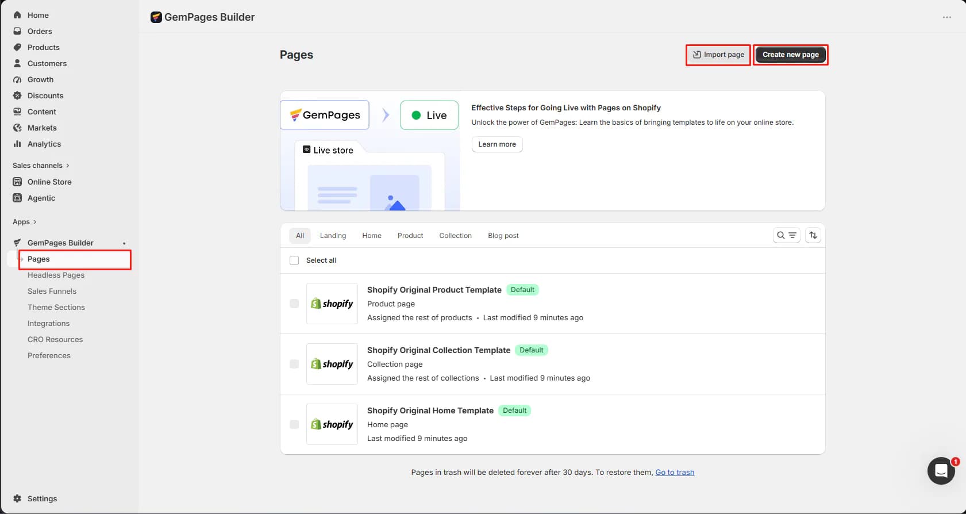Follow the Go to trash link

click(x=675, y=473)
